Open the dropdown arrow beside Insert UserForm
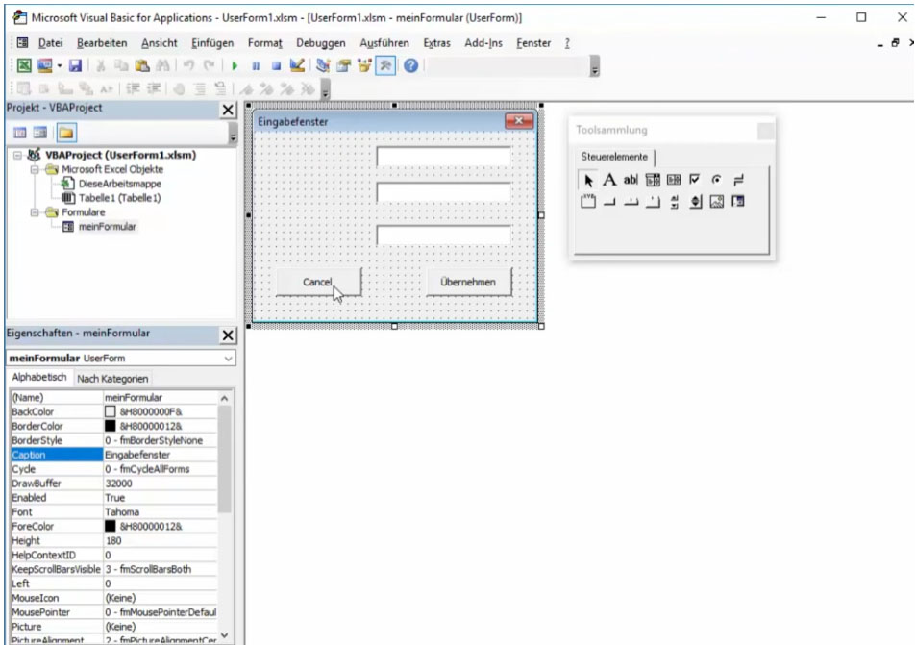Image resolution: width=916 pixels, height=645 pixels. [x=59, y=65]
